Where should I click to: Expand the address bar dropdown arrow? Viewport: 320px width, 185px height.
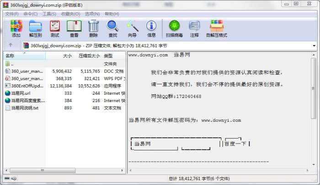(x=314, y=46)
